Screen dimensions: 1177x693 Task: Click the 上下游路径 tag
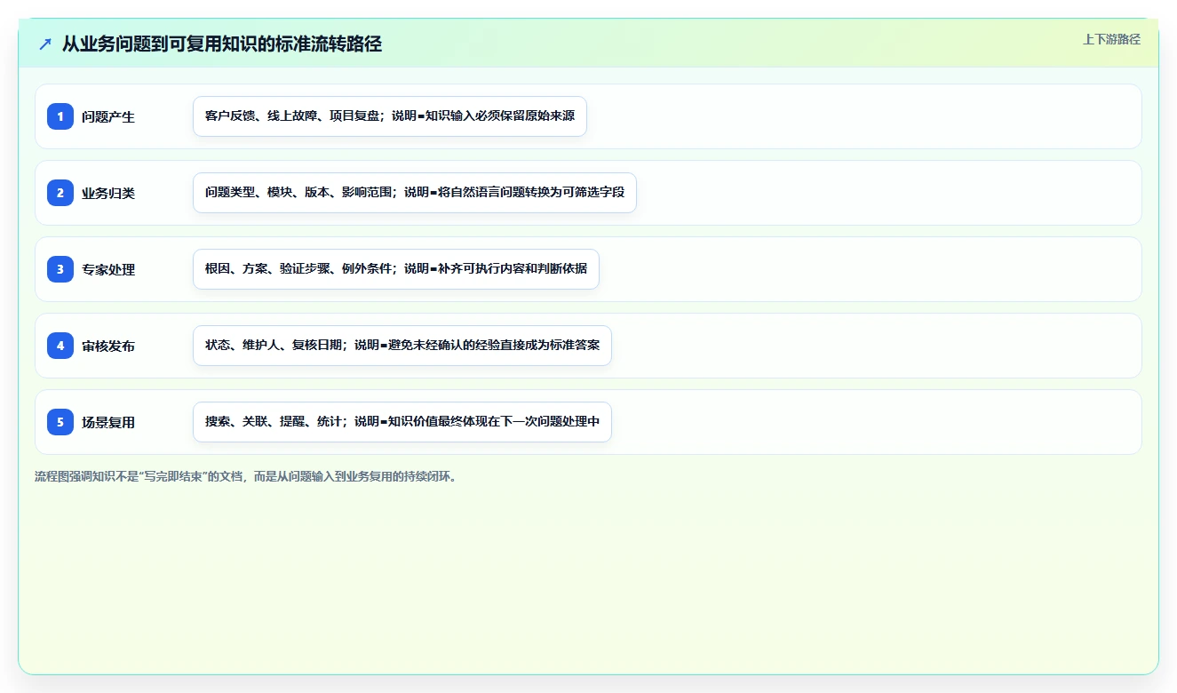point(1111,40)
